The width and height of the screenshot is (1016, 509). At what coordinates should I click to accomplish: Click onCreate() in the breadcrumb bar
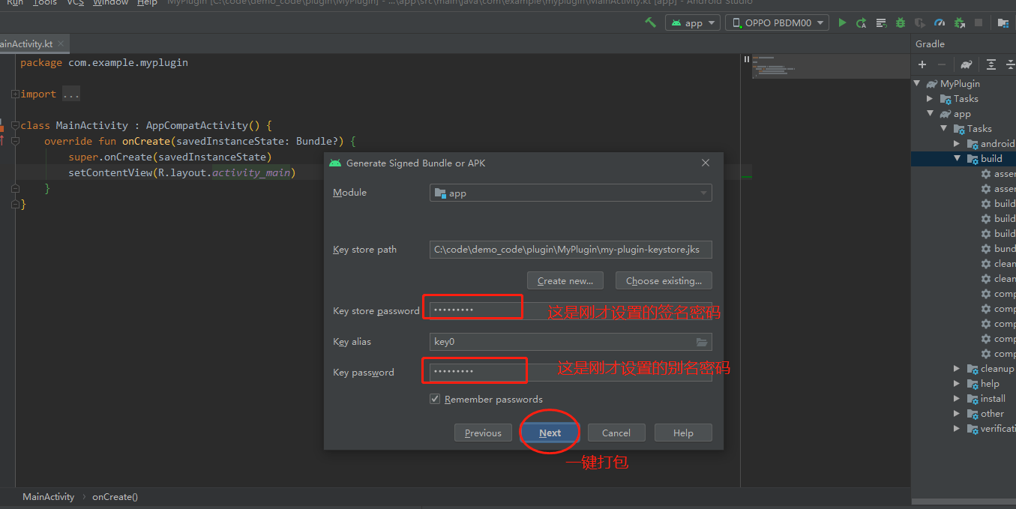pyautogui.click(x=115, y=496)
